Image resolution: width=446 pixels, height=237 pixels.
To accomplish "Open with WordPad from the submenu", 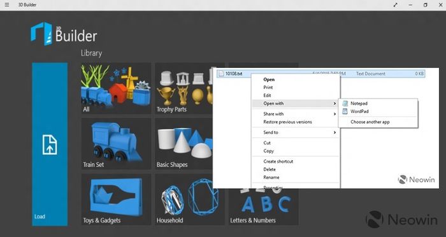I will coord(378,111).
